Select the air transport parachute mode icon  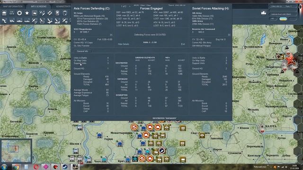(65, 21)
